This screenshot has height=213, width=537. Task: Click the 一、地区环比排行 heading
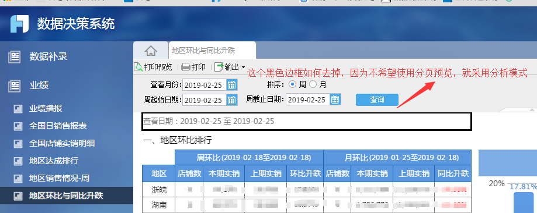point(178,140)
